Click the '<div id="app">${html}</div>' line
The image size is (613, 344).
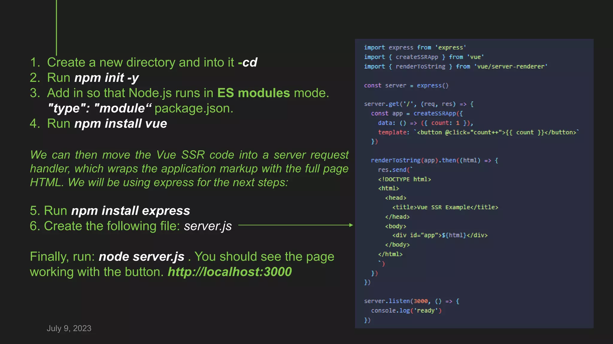point(440,235)
